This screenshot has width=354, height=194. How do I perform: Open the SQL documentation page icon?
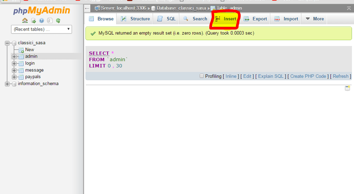click(x=50, y=21)
